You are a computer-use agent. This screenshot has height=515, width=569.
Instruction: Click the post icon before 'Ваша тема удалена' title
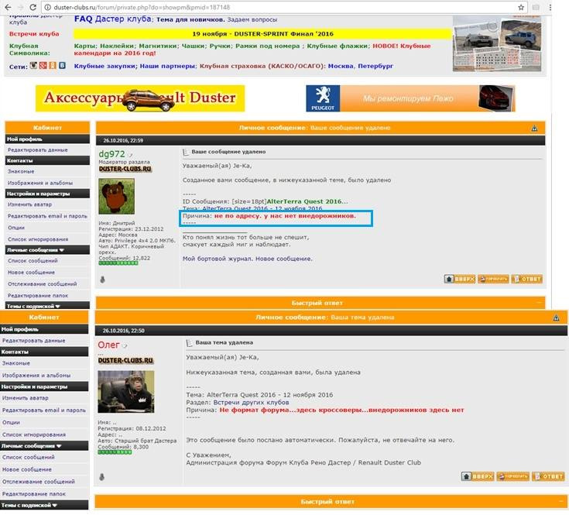tap(190, 343)
